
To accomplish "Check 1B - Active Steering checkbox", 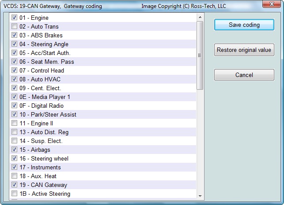I will pos(14,194).
